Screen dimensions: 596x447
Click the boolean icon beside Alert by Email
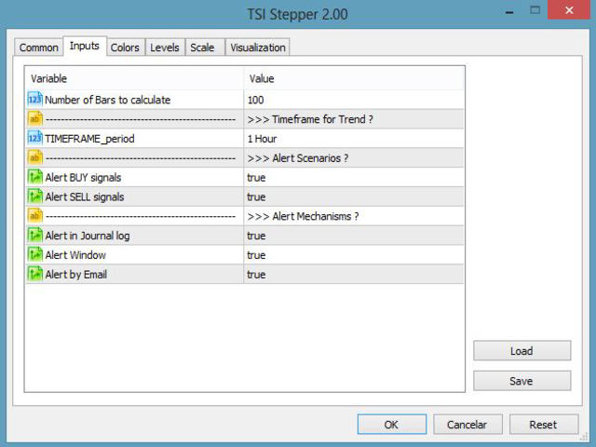tap(35, 274)
